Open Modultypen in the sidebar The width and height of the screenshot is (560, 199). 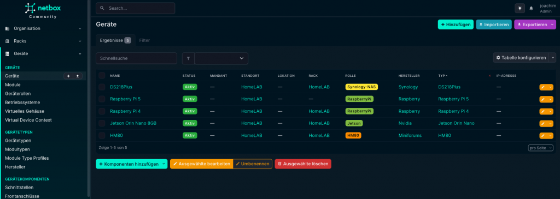17,149
